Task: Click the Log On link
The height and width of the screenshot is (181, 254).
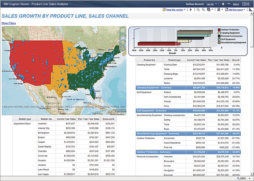Action: click(210, 4)
